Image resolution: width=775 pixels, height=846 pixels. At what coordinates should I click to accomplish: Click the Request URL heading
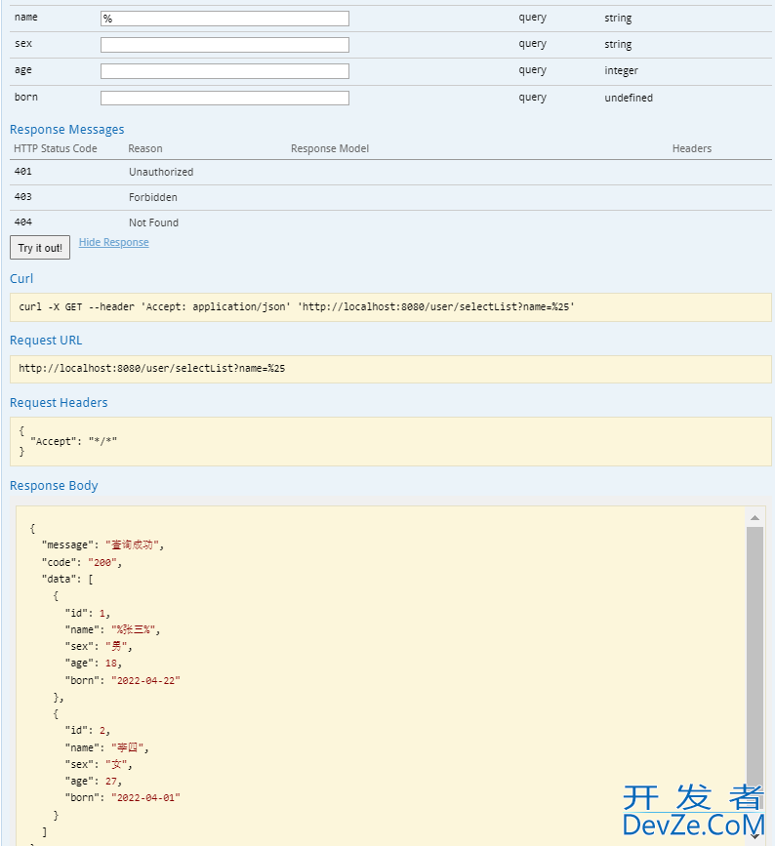pyautogui.click(x=46, y=341)
